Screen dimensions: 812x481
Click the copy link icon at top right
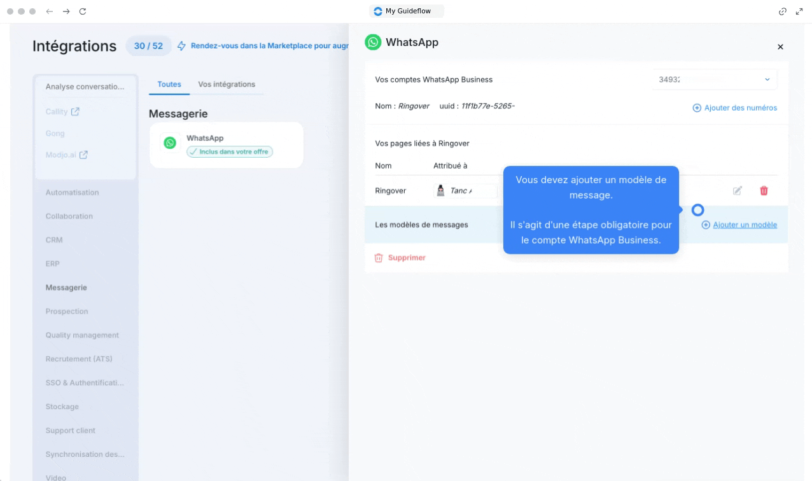[783, 11]
